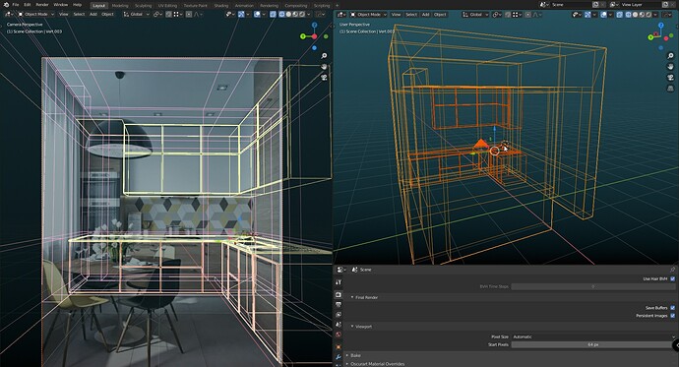Open snap options dropdown in left viewport
This screenshot has height=367, width=679.
point(177,15)
